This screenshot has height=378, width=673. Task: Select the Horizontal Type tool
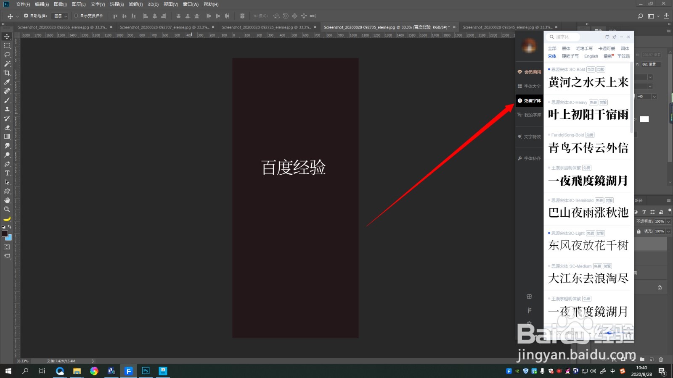(x=7, y=173)
